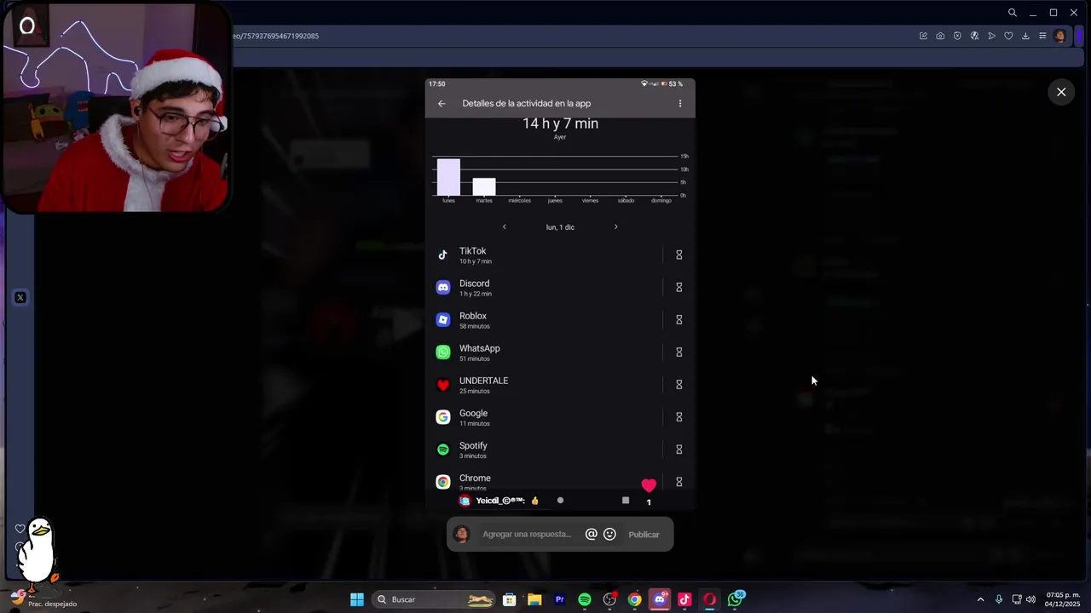1091x613 pixels.
Task: Open Discord from the taskbar
Action: point(660,599)
